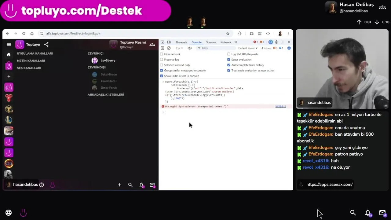Expand METİN KANALLARI channel group
The image size is (391, 220).
tap(31, 61)
